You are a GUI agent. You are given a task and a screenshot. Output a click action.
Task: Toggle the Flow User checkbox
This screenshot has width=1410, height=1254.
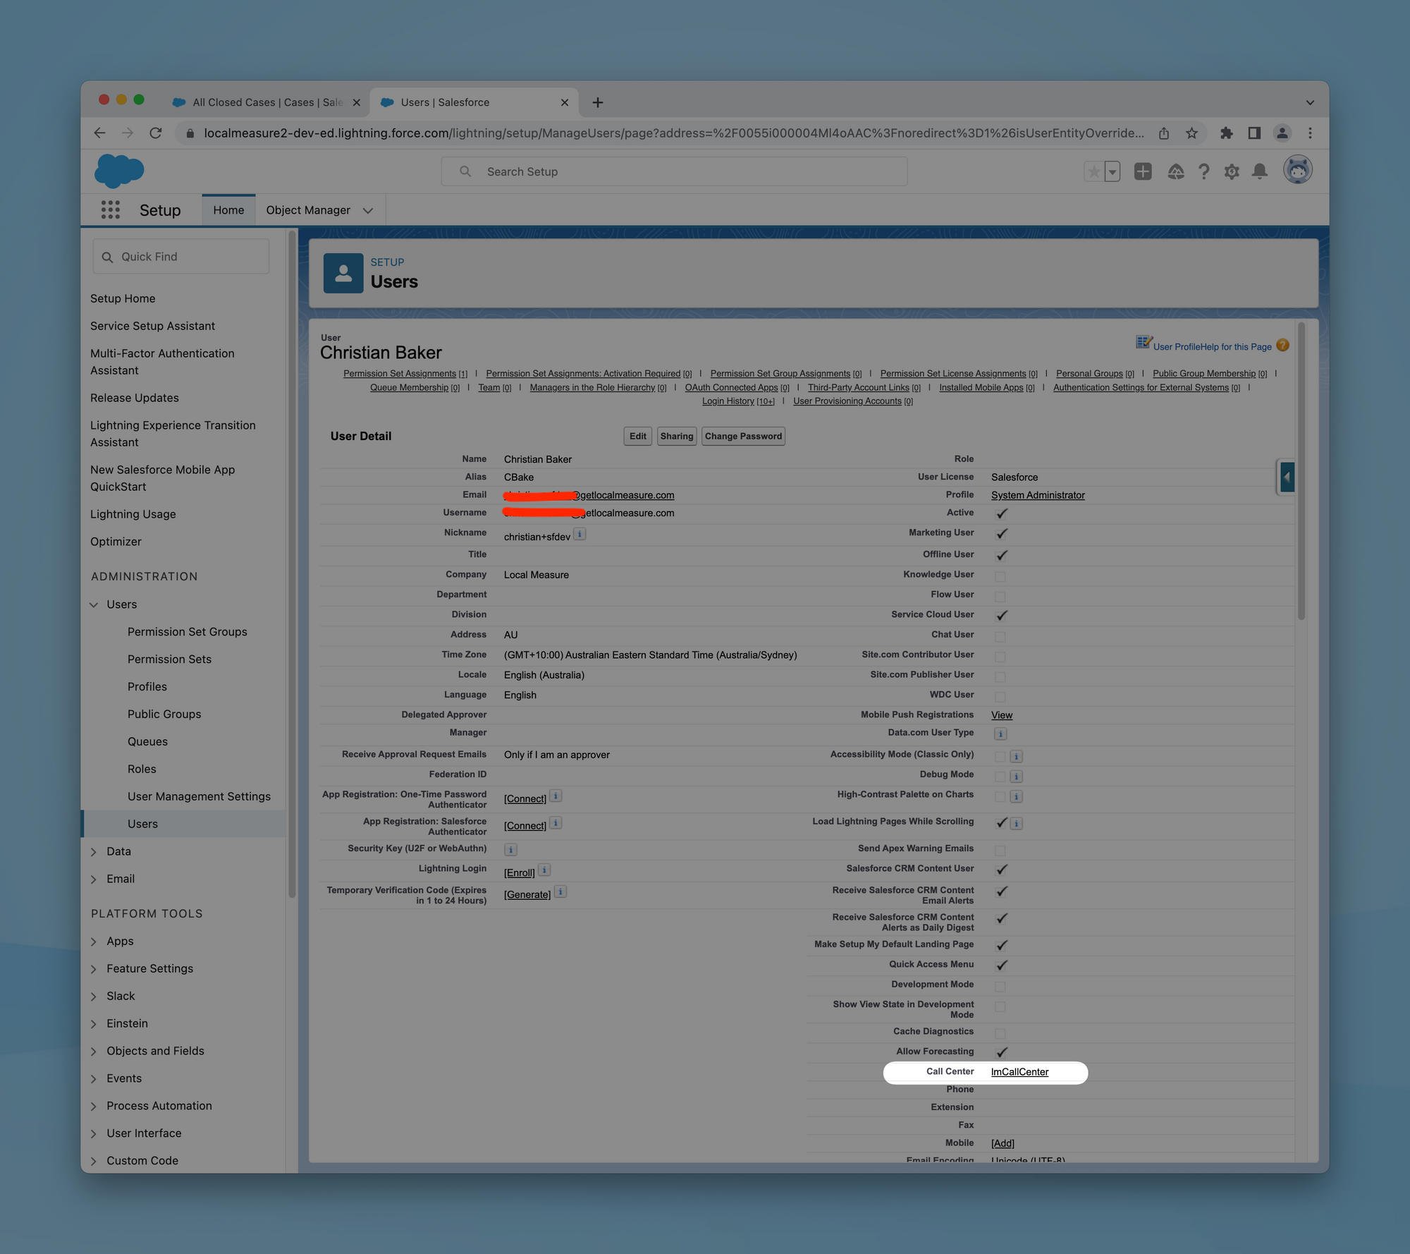click(1000, 596)
